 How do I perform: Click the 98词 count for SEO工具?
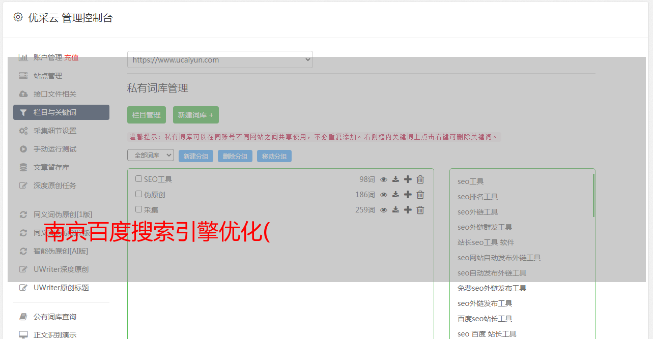click(367, 179)
